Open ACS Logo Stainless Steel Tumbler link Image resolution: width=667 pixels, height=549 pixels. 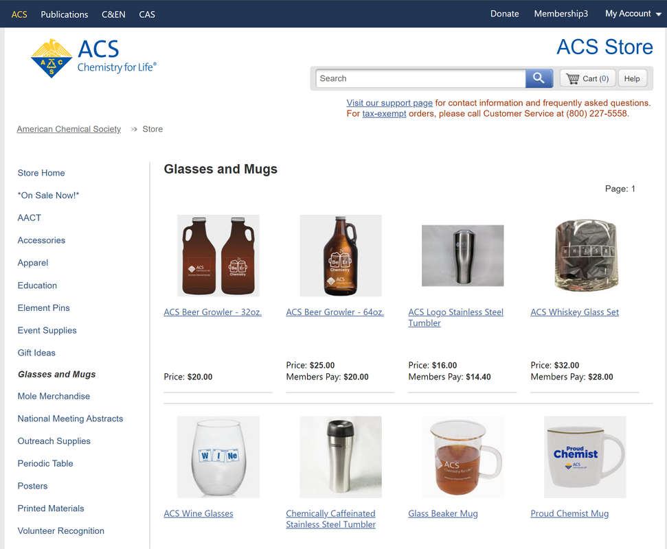pyautogui.click(x=455, y=318)
